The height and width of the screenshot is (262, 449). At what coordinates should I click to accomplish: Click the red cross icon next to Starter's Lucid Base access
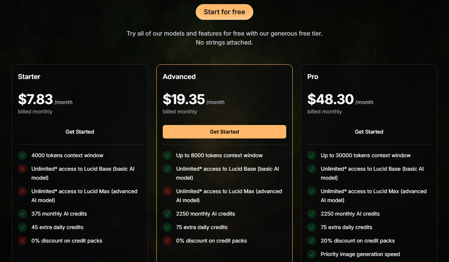[22, 169]
